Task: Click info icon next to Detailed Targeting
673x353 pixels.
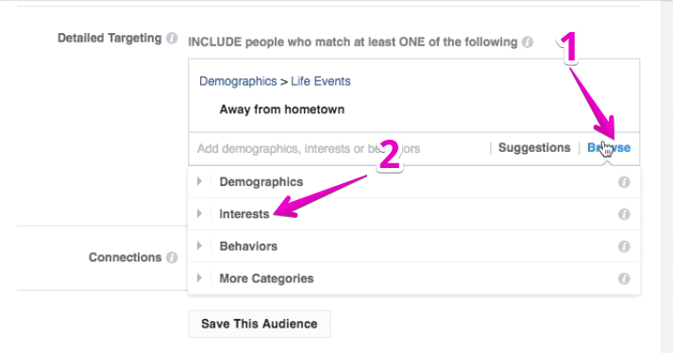Action: tap(172, 38)
